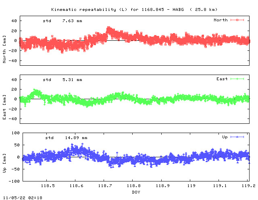Click the 119.1 x-axis tick label
Screen dimensions: 258x200
pos(220,185)
